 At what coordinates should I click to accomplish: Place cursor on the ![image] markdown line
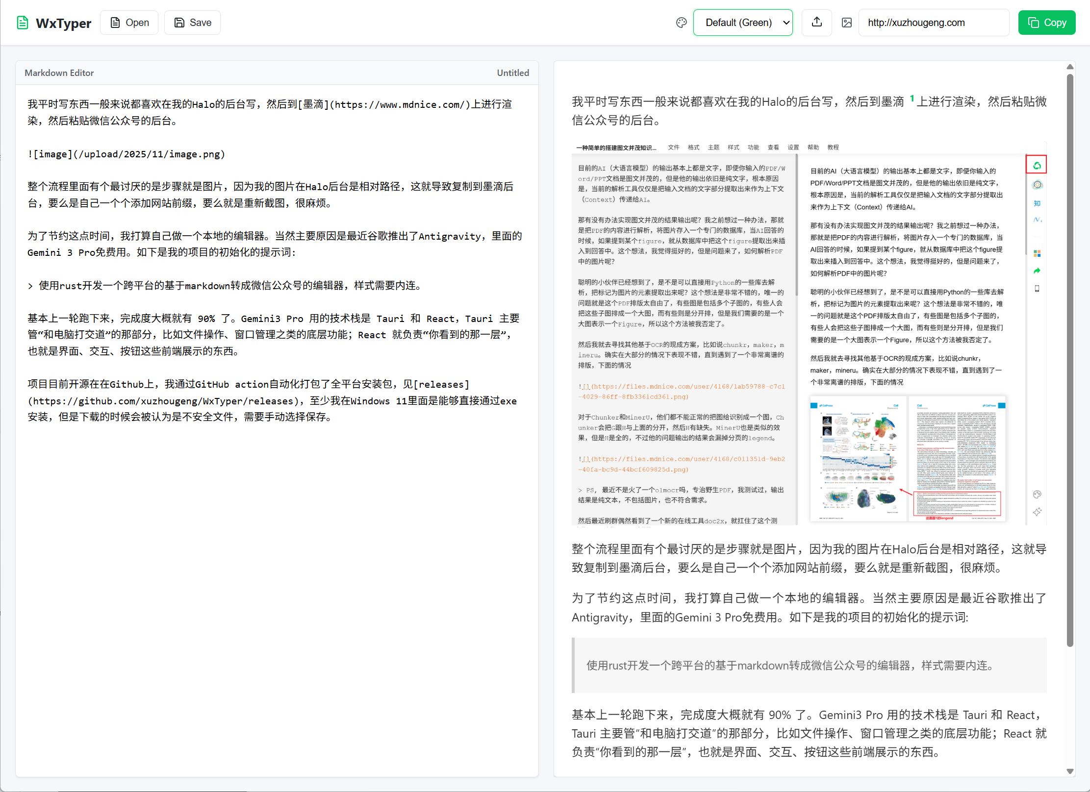(127, 154)
